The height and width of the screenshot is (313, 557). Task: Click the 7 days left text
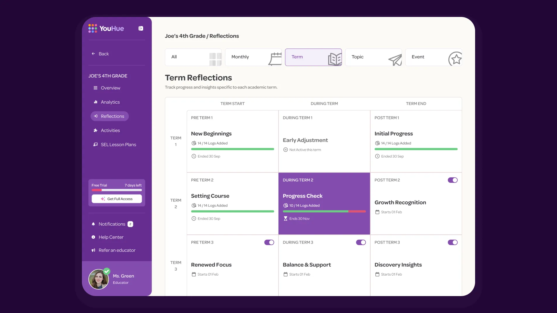click(133, 185)
